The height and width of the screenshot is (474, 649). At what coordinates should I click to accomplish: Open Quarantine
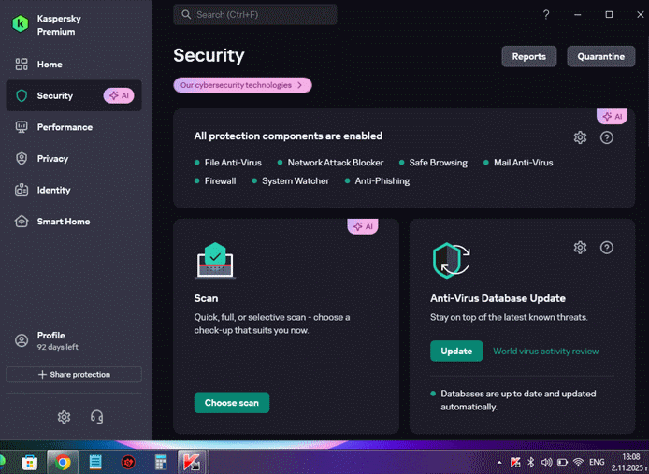[x=600, y=56]
